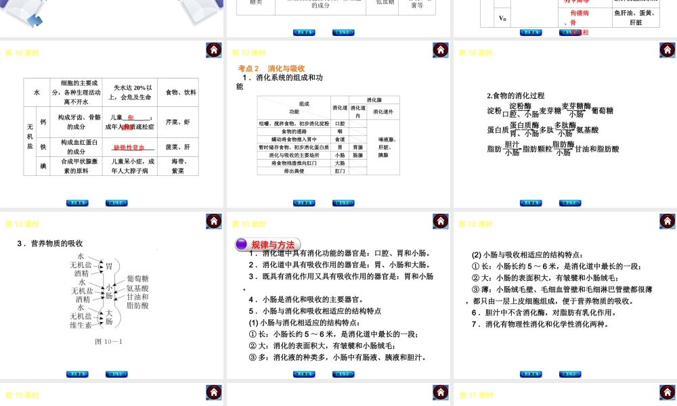Click the 菠菜、肝 table cell

click(x=178, y=147)
